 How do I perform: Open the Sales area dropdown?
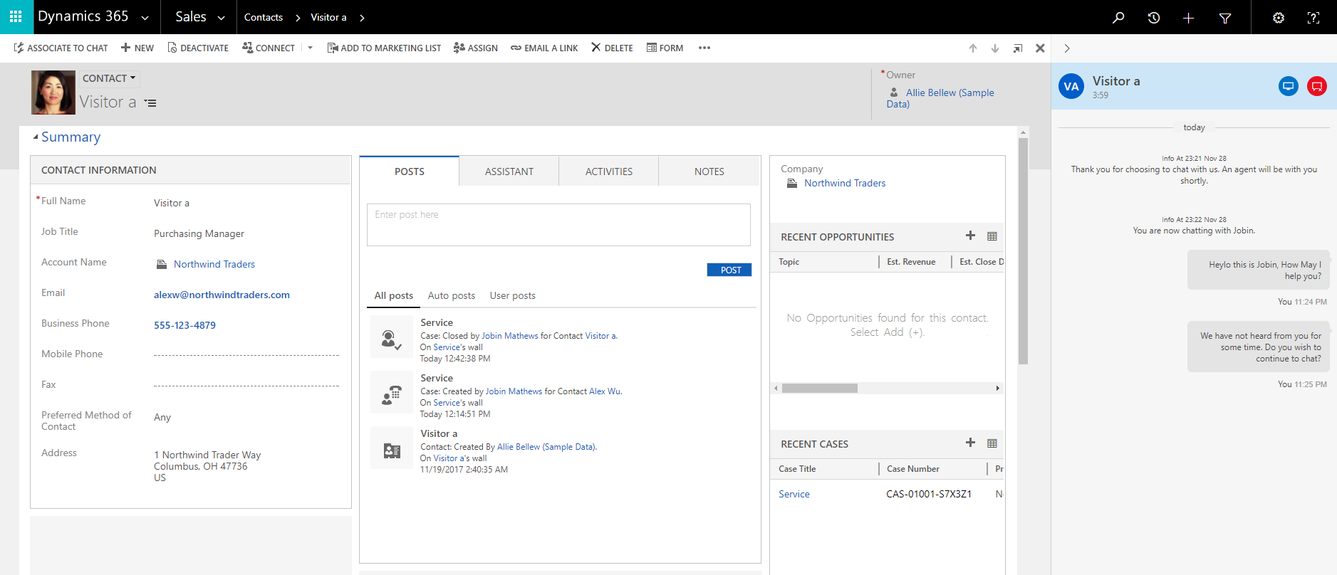point(221,18)
